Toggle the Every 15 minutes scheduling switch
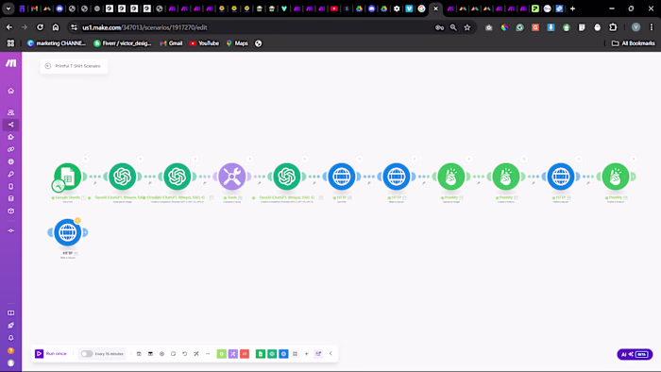The image size is (661, 372). click(87, 354)
